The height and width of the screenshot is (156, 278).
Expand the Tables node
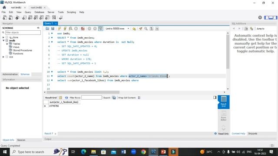[7, 44]
